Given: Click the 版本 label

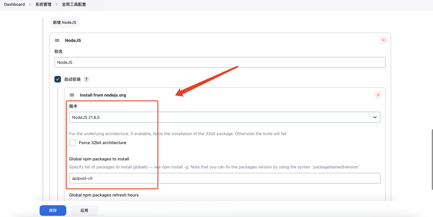Looking at the screenshot, I should 73,106.
